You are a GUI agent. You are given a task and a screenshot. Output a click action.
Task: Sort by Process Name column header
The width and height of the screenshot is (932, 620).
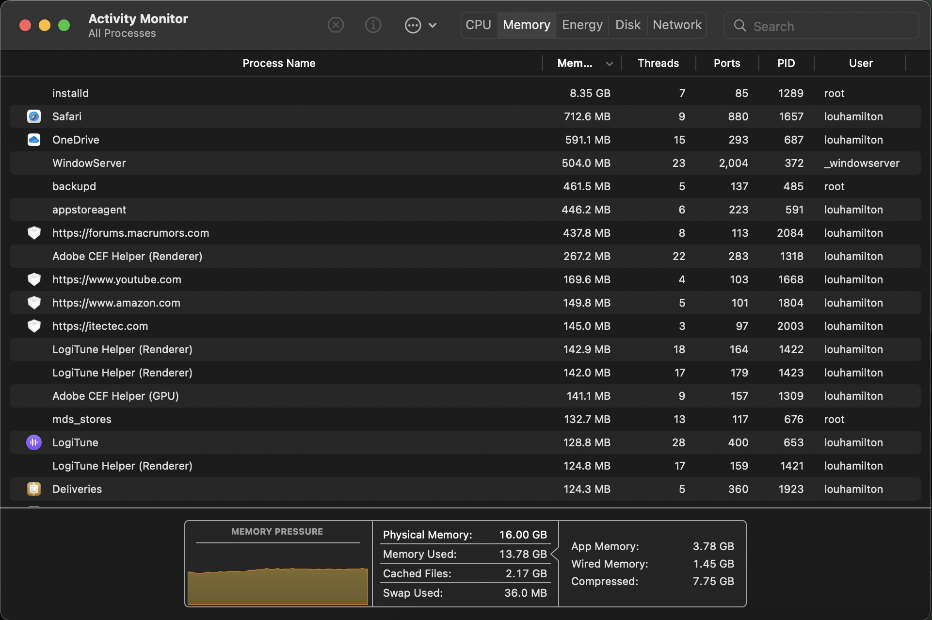(x=279, y=63)
